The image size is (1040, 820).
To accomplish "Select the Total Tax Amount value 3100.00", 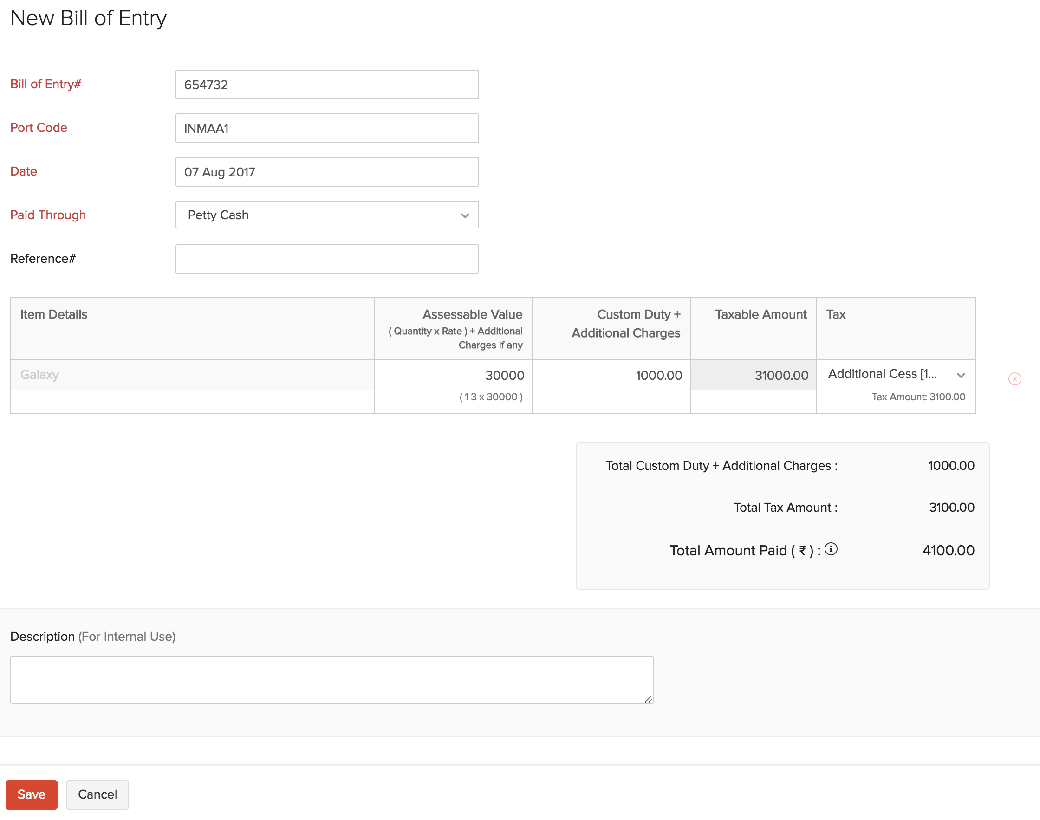I will [951, 507].
